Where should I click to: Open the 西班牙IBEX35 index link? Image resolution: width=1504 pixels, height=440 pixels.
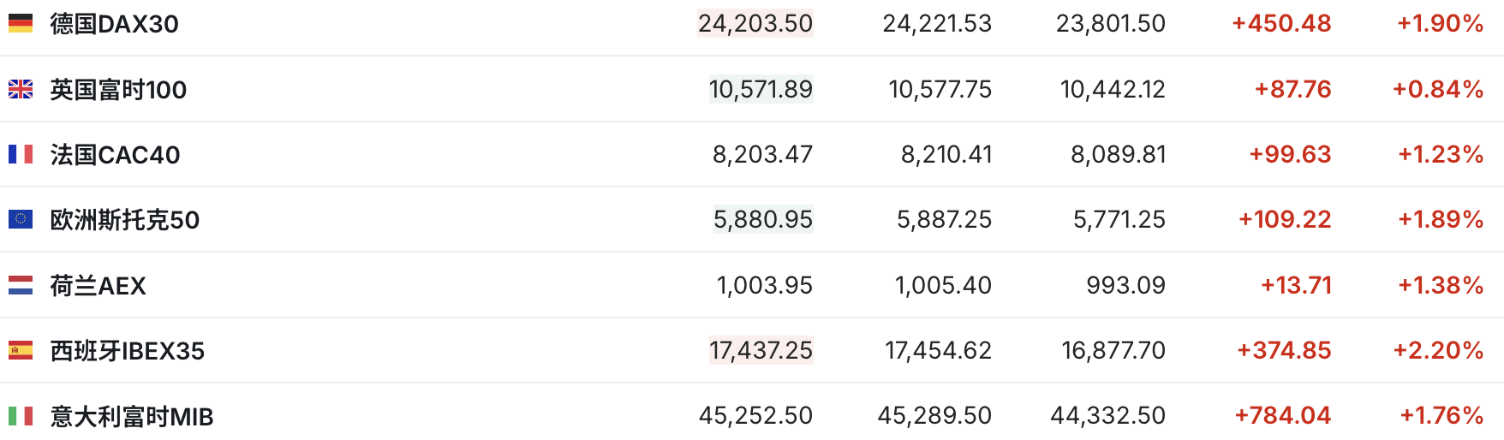click(x=127, y=351)
